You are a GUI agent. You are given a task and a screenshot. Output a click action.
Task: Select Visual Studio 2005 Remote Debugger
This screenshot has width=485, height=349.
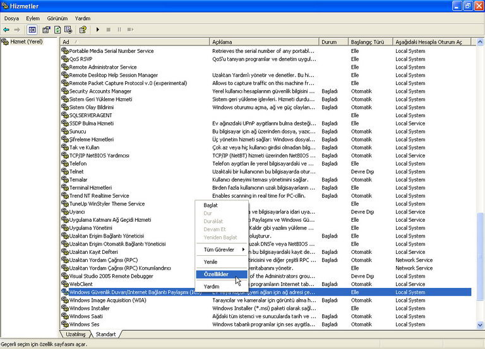266,276
